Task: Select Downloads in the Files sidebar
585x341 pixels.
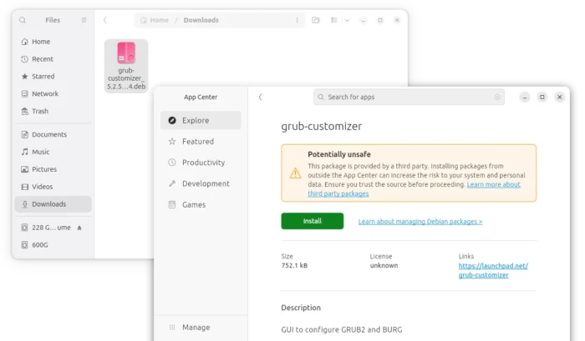Action: click(53, 204)
